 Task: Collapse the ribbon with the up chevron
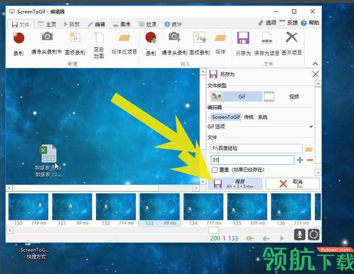click(315, 64)
